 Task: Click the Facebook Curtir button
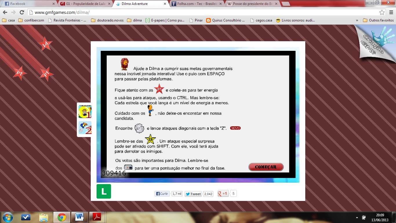point(162,194)
